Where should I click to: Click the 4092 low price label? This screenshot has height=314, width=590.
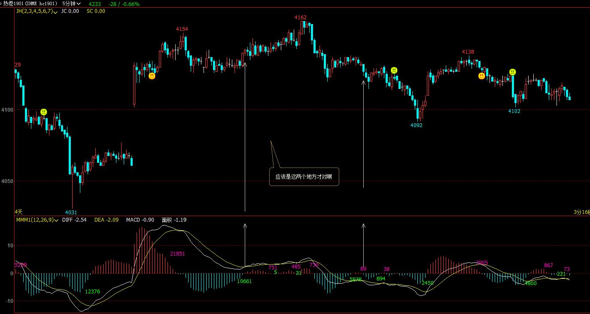416,125
